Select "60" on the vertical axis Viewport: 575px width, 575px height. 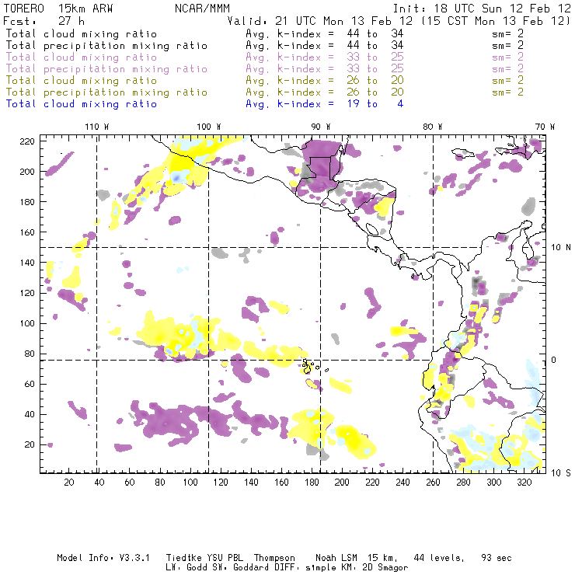(x=30, y=384)
